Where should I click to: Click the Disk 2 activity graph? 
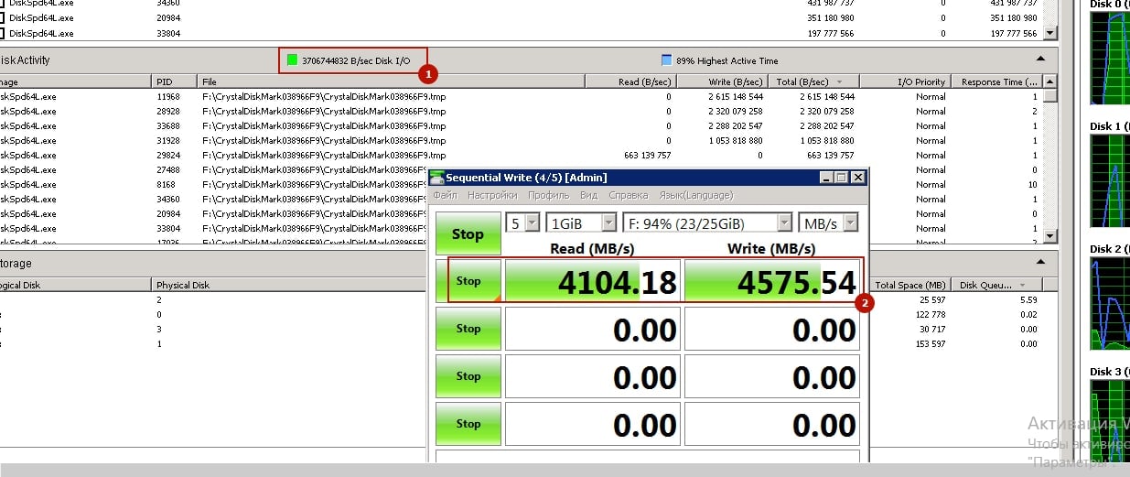[x=1110, y=305]
